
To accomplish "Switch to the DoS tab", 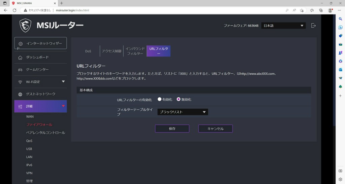I will tap(88, 51).
